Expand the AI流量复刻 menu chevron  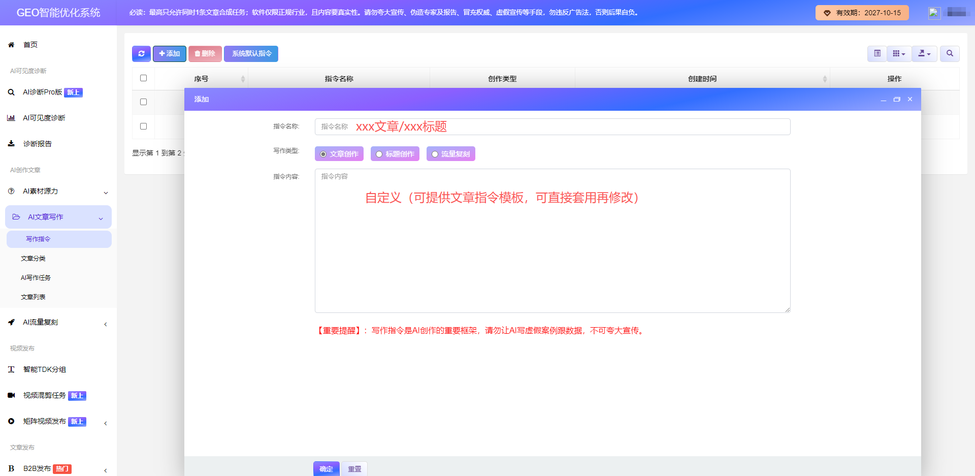[x=106, y=324]
